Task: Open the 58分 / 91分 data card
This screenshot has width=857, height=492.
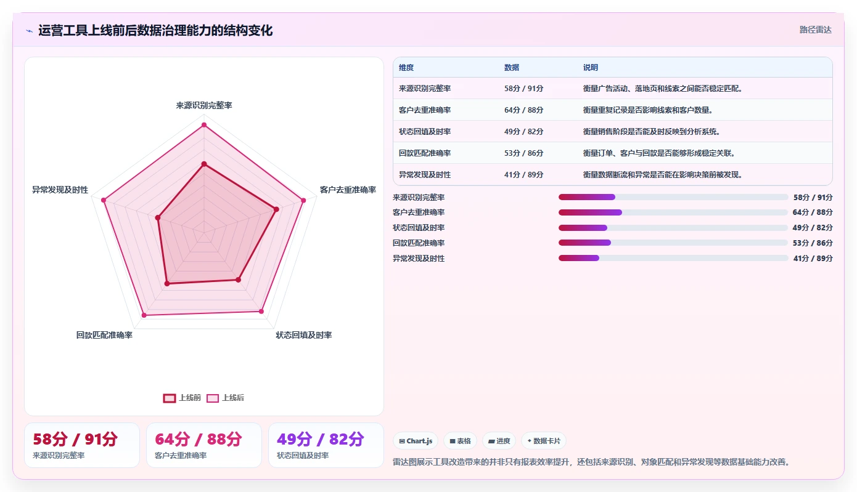Action: click(x=82, y=445)
